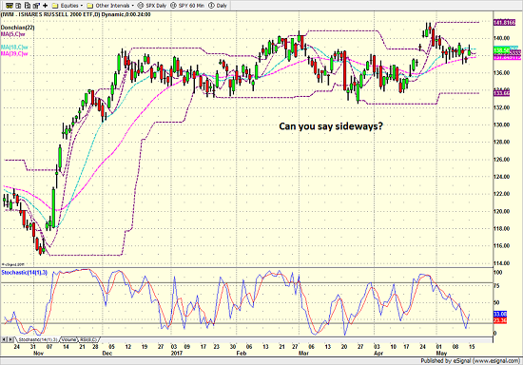
Task: Click the page-save toolbar icon
Action: [28, 6]
